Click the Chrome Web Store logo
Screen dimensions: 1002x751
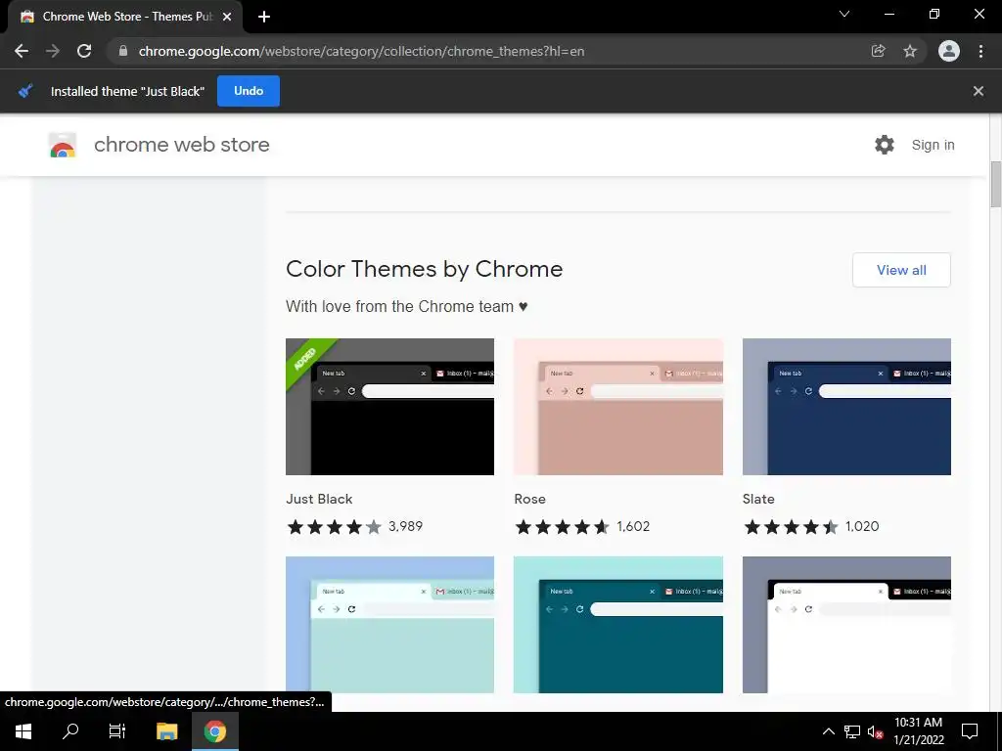63,145
